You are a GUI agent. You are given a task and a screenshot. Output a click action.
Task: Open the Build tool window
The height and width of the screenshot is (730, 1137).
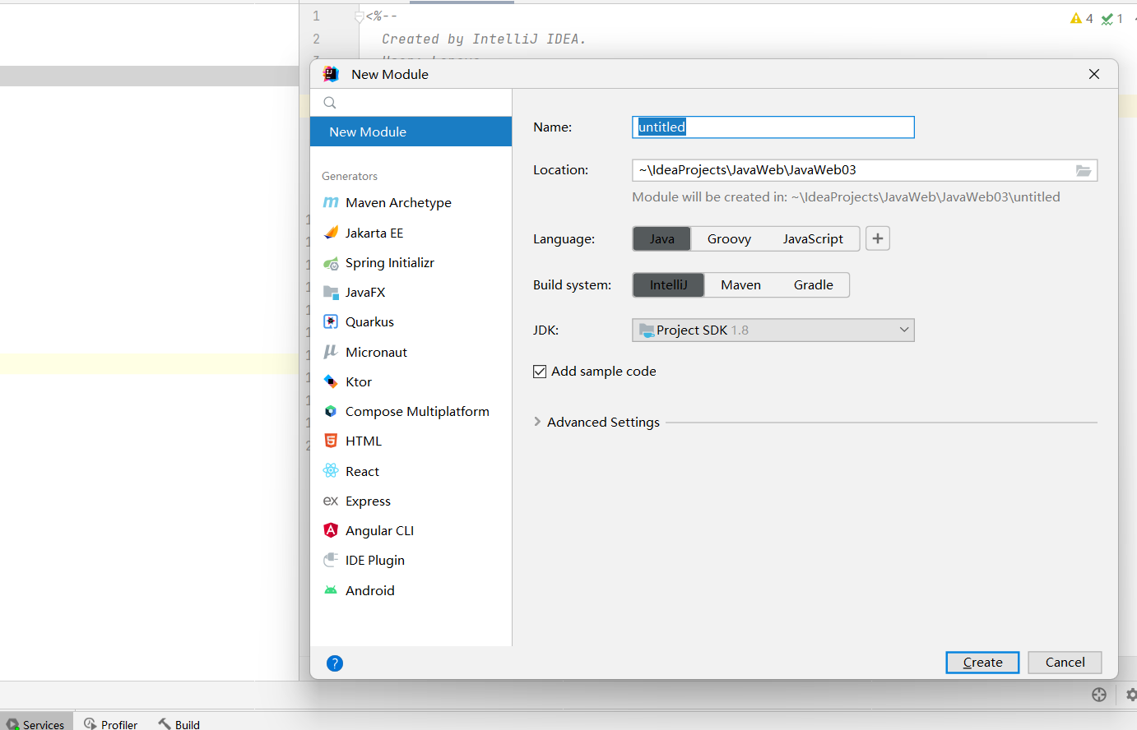click(179, 724)
